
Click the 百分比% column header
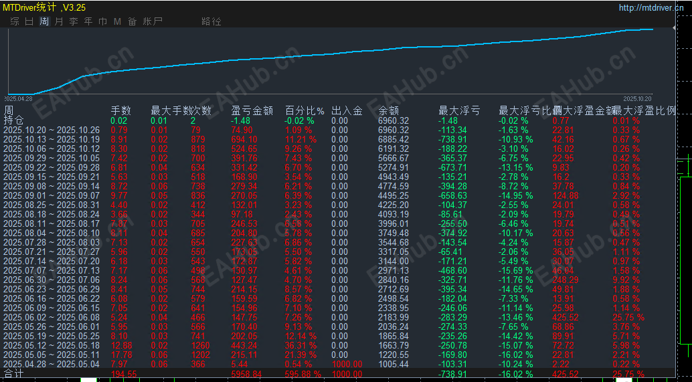(x=305, y=110)
